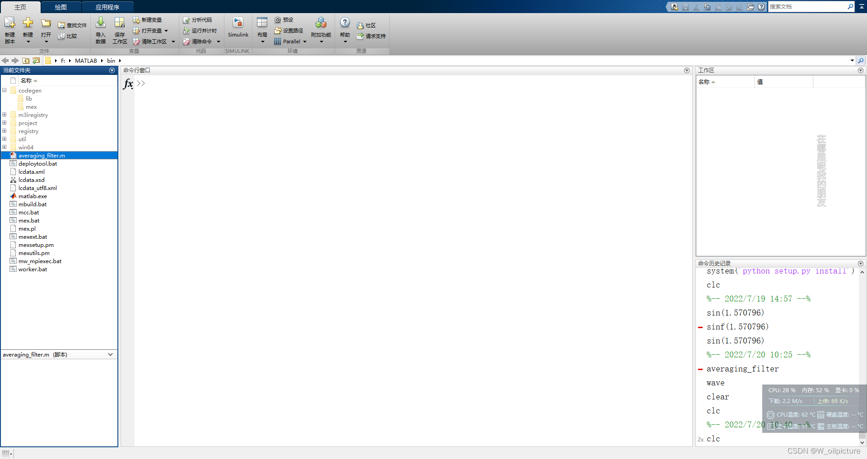This screenshot has height=459, width=867.
Task: Click the 搜索文档 search field
Action: point(807,7)
